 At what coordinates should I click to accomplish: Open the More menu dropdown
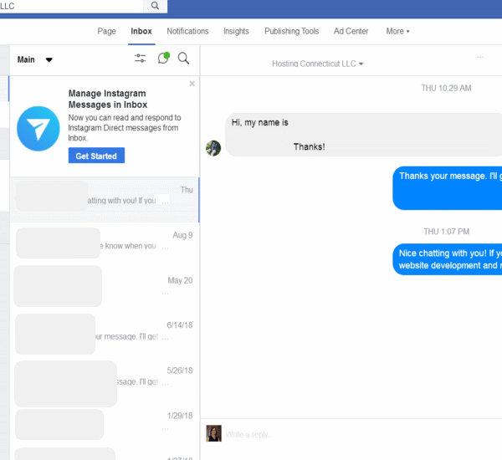click(x=397, y=31)
